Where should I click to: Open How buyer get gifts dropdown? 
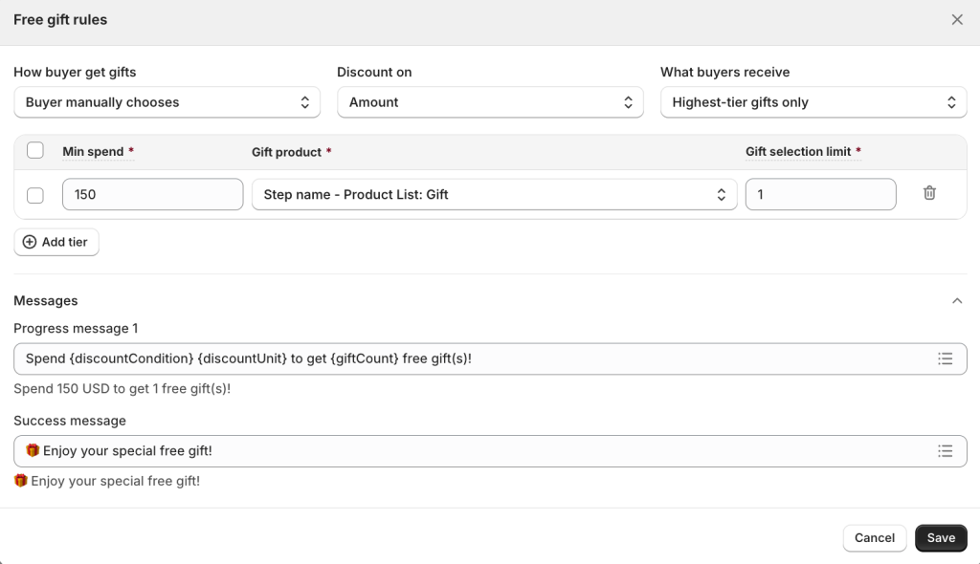pos(167,102)
